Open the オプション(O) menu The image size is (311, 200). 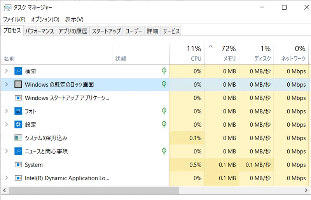[45, 19]
